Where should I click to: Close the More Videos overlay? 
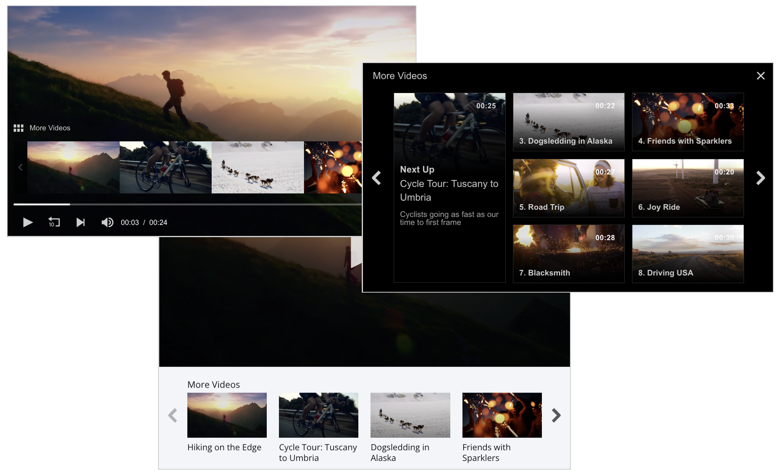coord(761,76)
